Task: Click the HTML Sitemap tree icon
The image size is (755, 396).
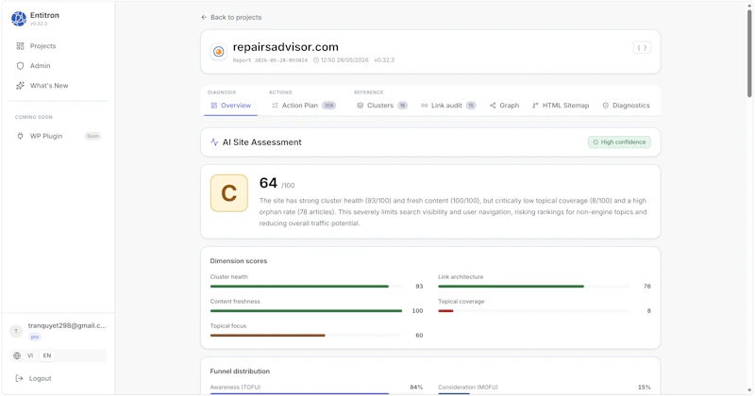Action: [535, 106]
